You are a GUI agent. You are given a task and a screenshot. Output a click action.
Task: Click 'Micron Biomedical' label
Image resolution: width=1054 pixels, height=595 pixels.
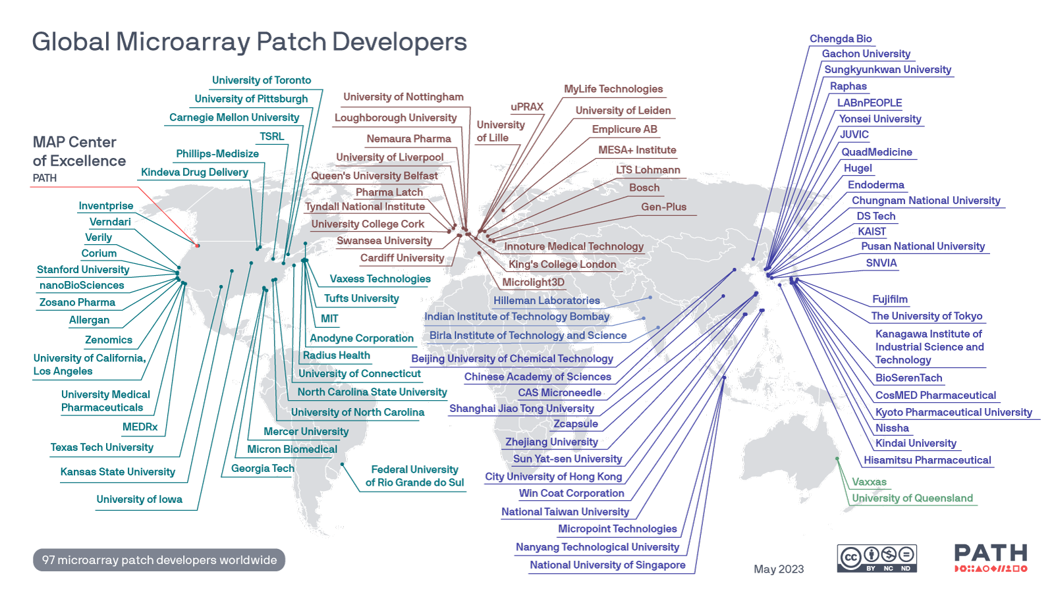[292, 450]
